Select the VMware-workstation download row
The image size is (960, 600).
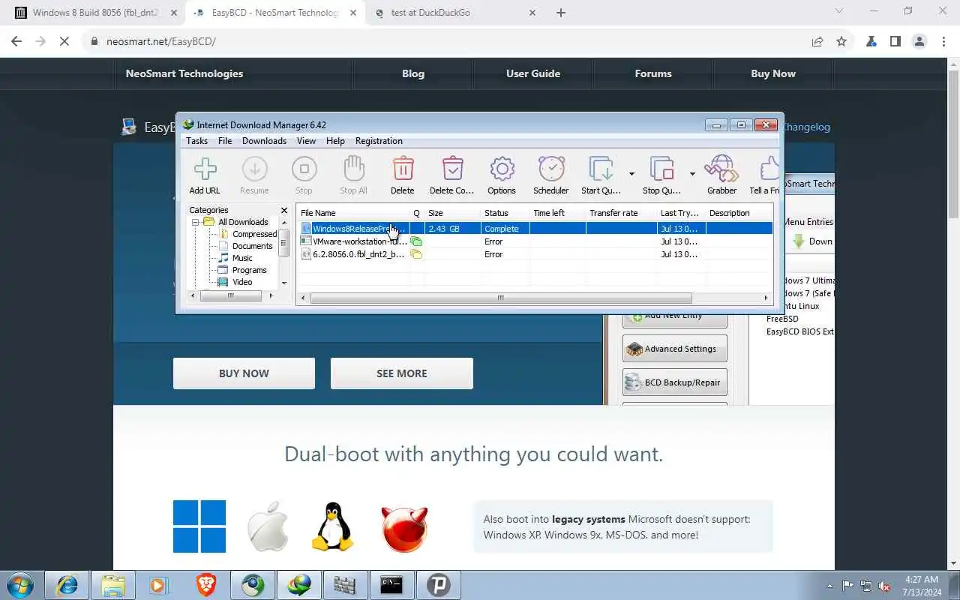(x=535, y=241)
